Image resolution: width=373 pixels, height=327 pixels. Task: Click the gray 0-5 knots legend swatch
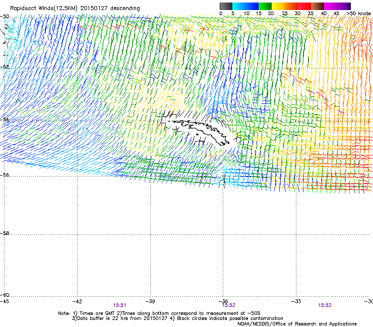point(226,6)
